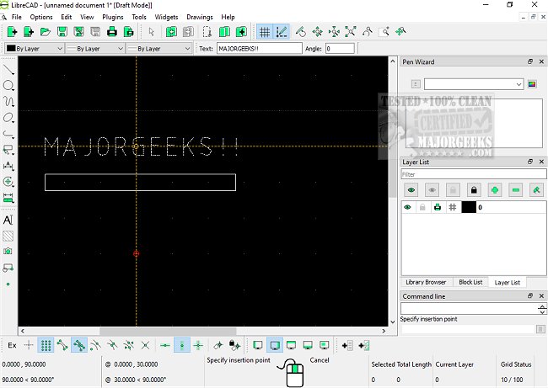Toggle the grid display button
This screenshot has height=388, width=548.
pyautogui.click(x=264, y=32)
